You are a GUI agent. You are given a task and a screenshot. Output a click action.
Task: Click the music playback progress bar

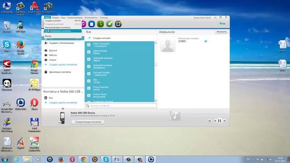204,114
